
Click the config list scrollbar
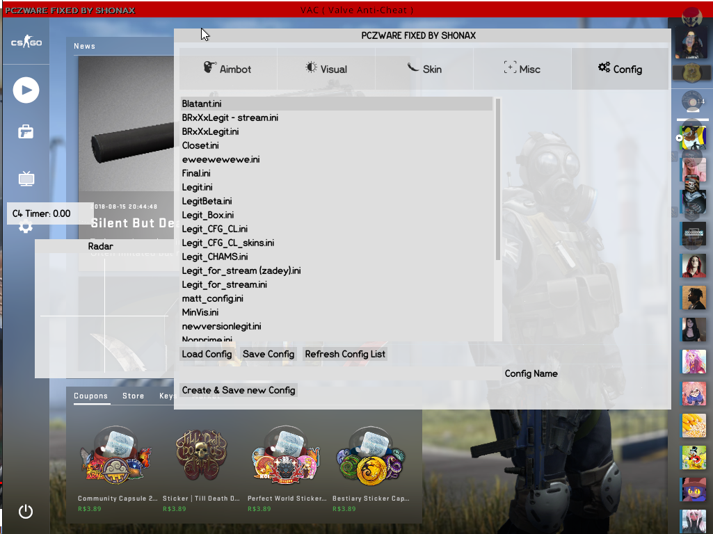click(x=498, y=179)
